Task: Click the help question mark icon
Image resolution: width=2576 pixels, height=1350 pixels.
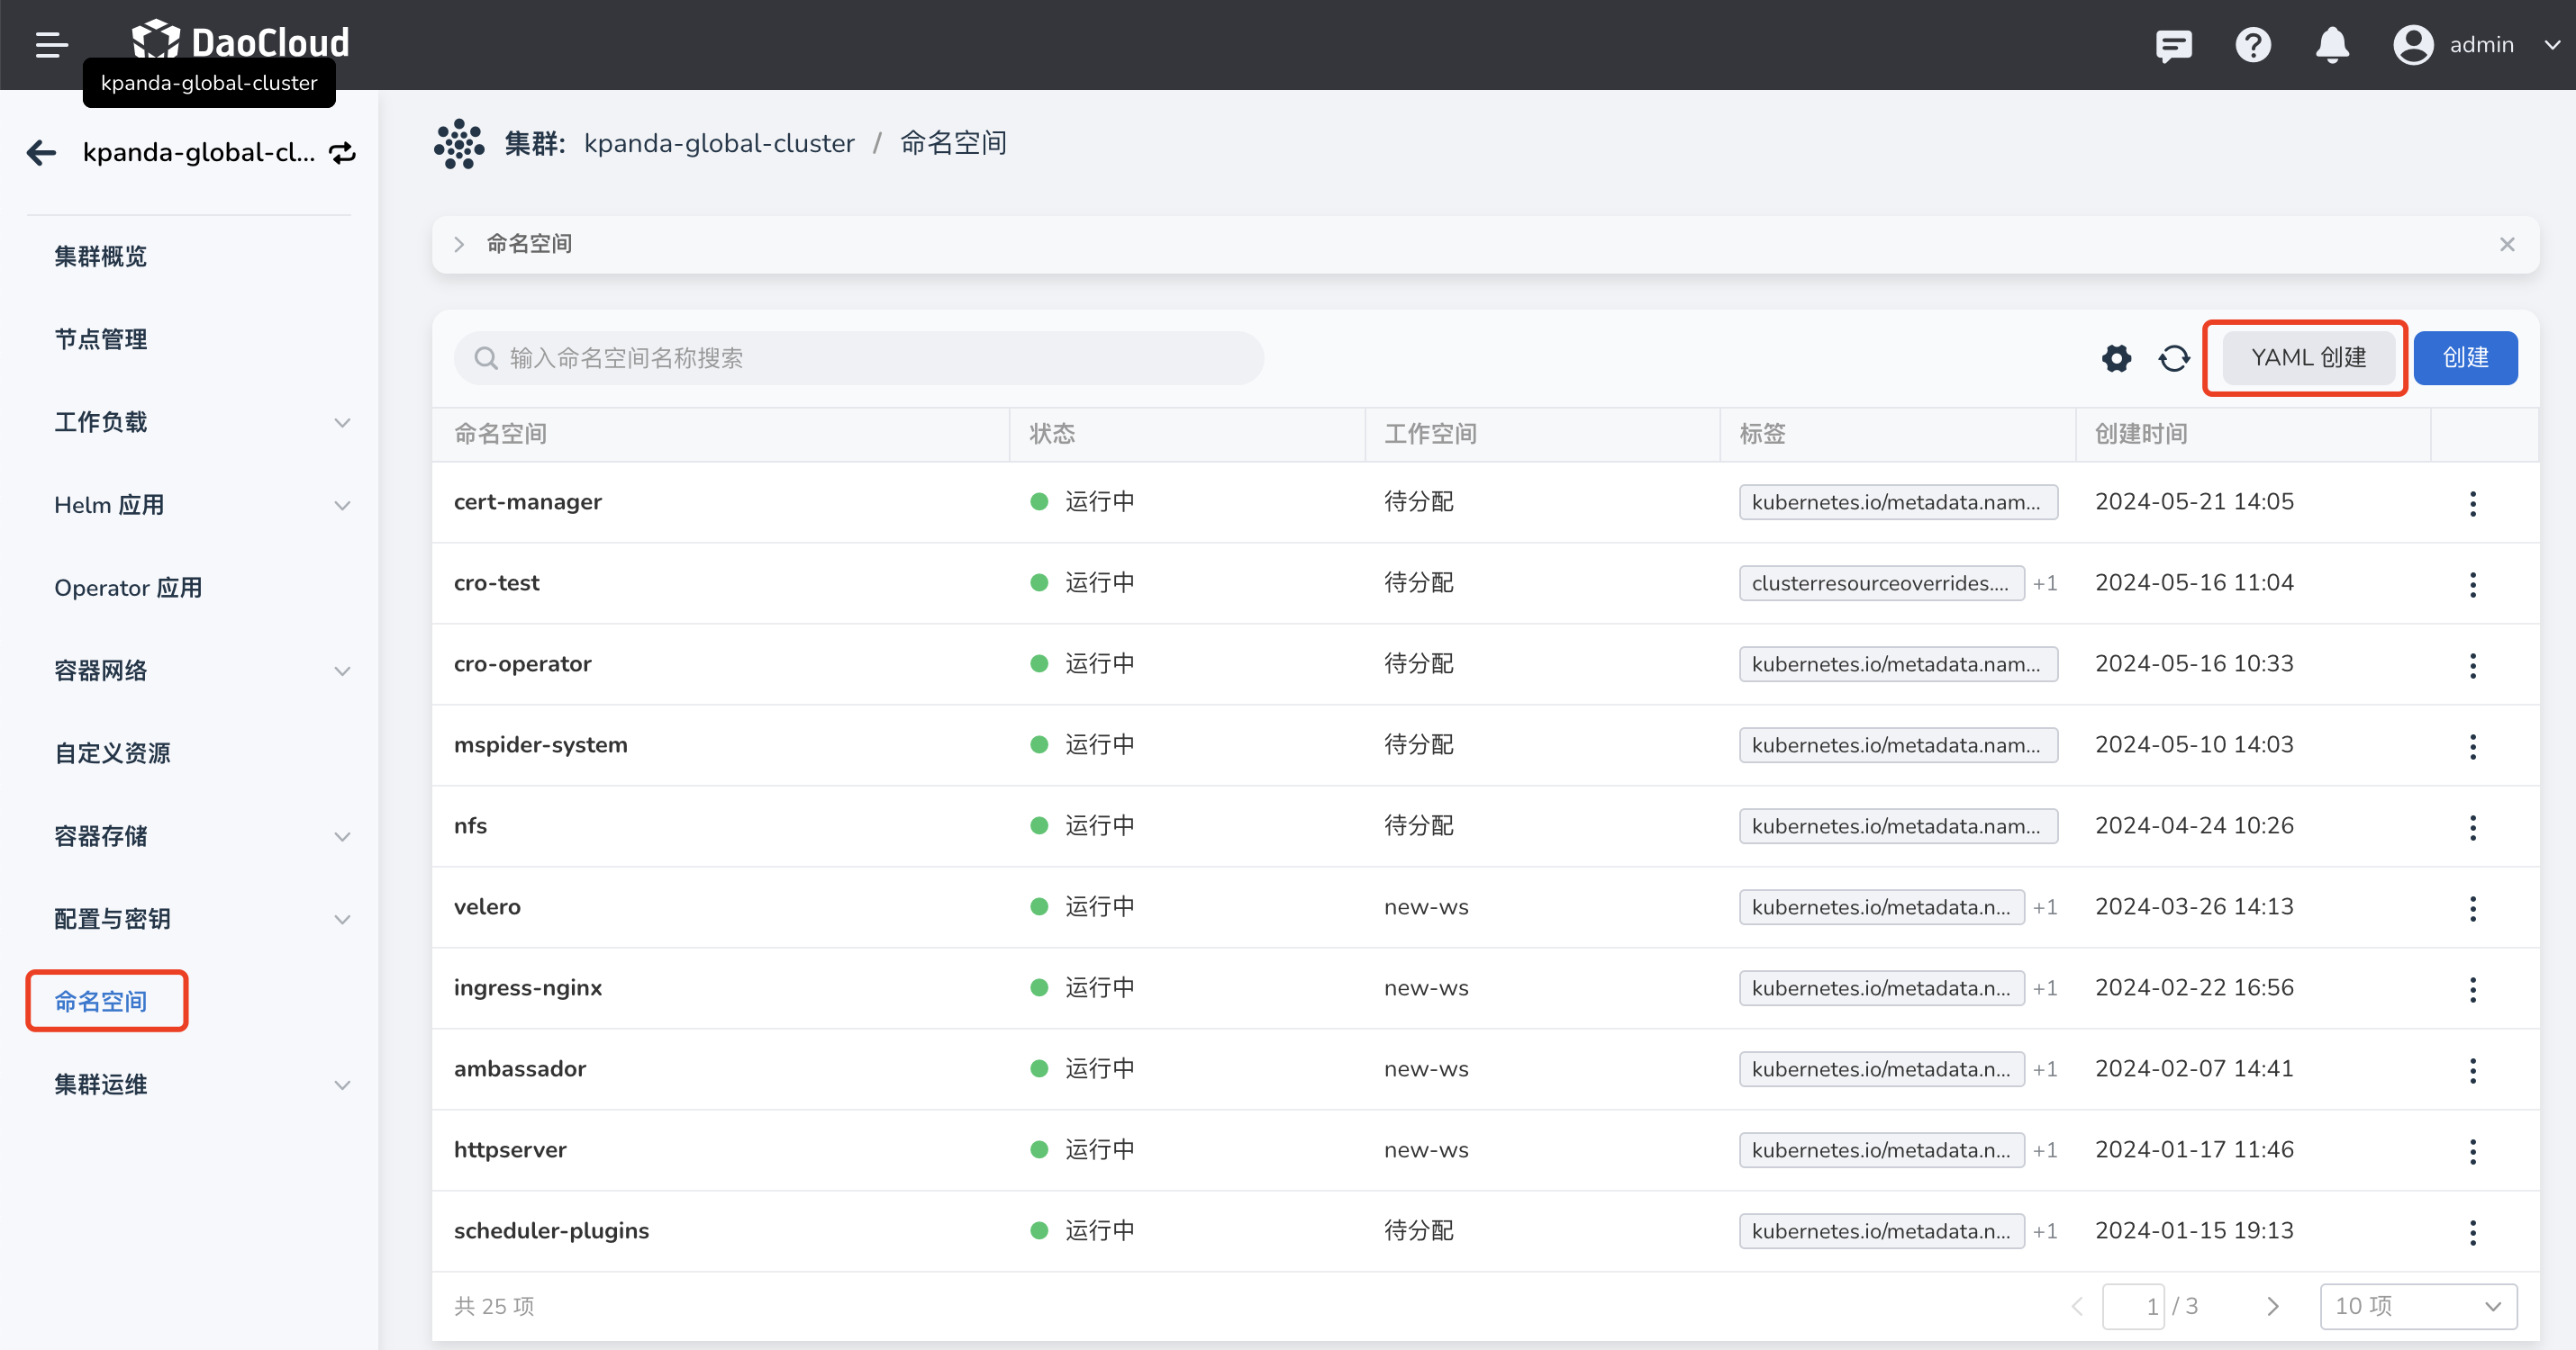Action: pos(2252,45)
